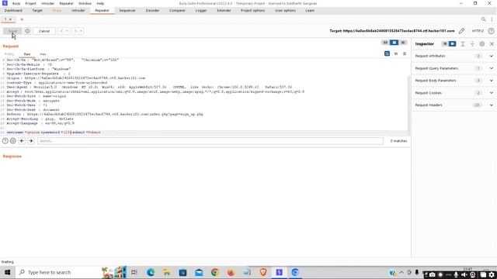Toggle the HTTP/2 protocol label

478,31
